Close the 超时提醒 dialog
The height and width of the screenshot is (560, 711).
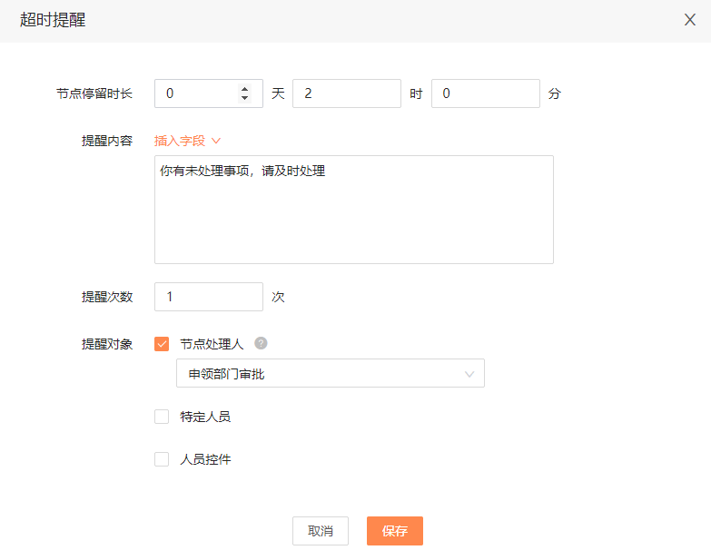690,19
